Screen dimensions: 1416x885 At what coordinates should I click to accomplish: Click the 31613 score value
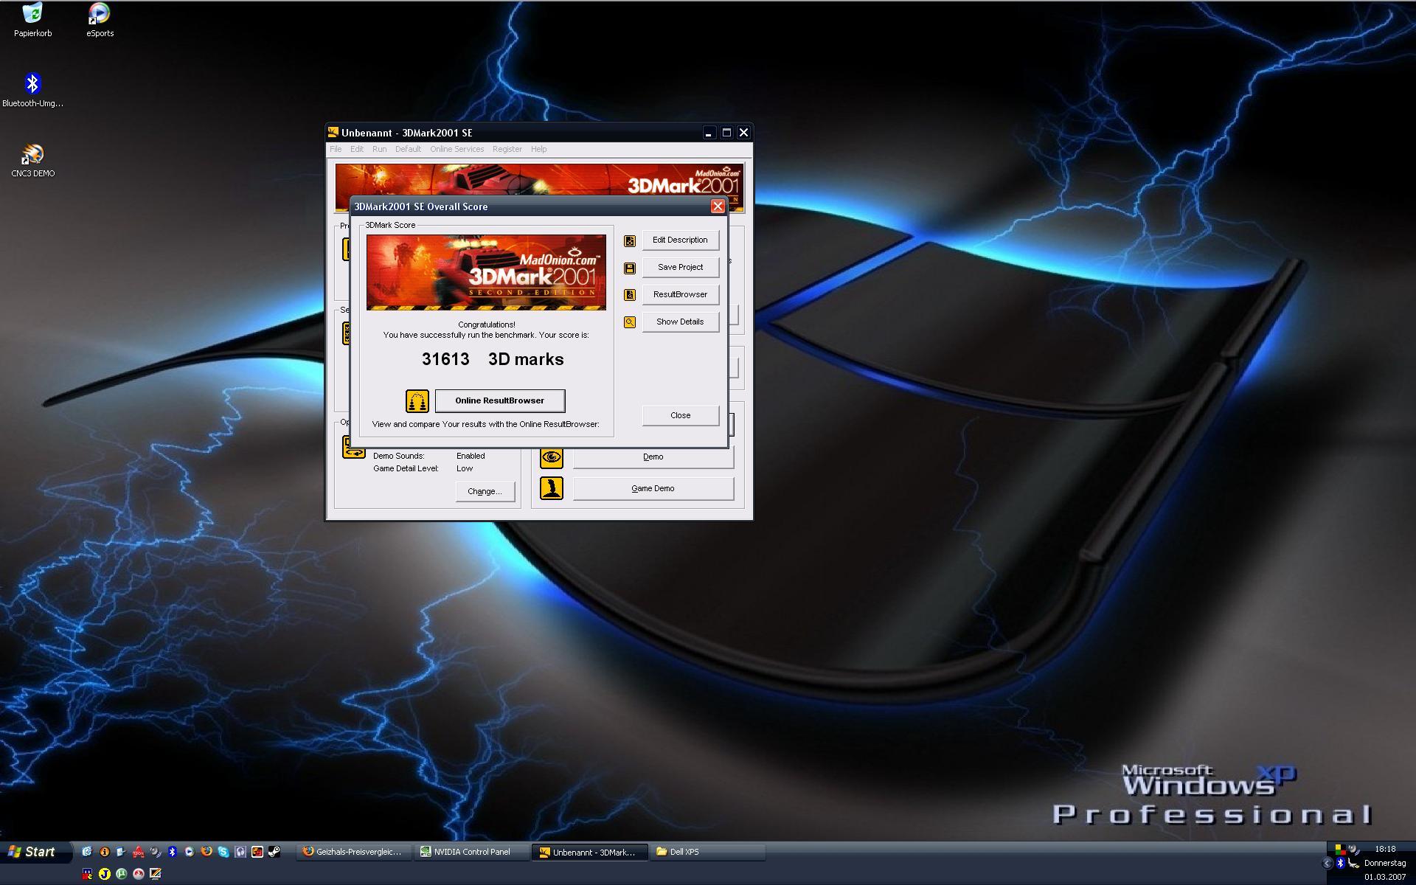445,360
